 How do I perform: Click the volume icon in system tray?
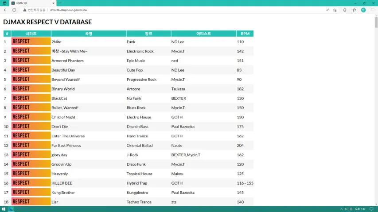[x=346, y=209]
